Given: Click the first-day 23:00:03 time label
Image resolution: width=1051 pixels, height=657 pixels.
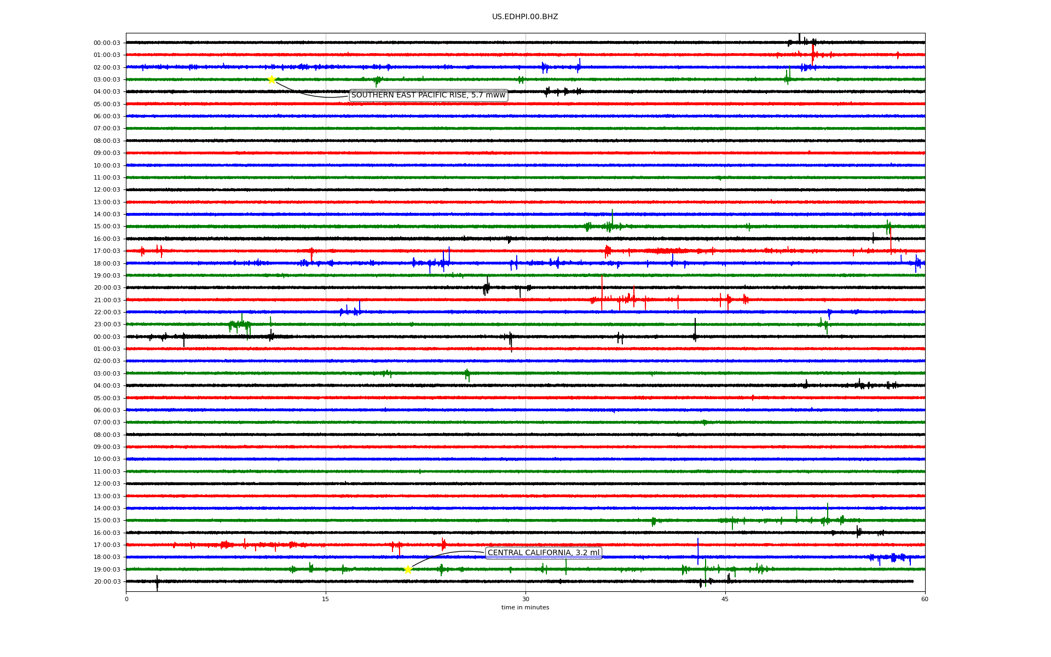Looking at the screenshot, I should [x=107, y=325].
